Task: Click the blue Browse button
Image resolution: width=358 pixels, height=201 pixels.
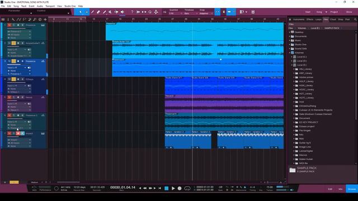Action: [x=352, y=189]
